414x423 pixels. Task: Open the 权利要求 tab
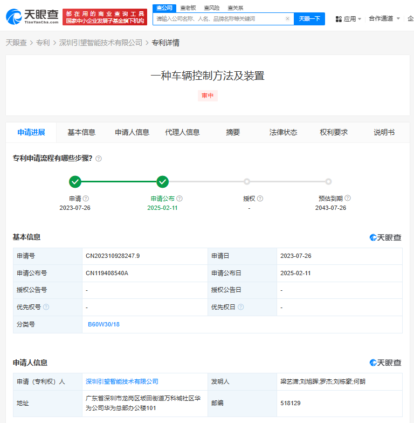(334, 132)
